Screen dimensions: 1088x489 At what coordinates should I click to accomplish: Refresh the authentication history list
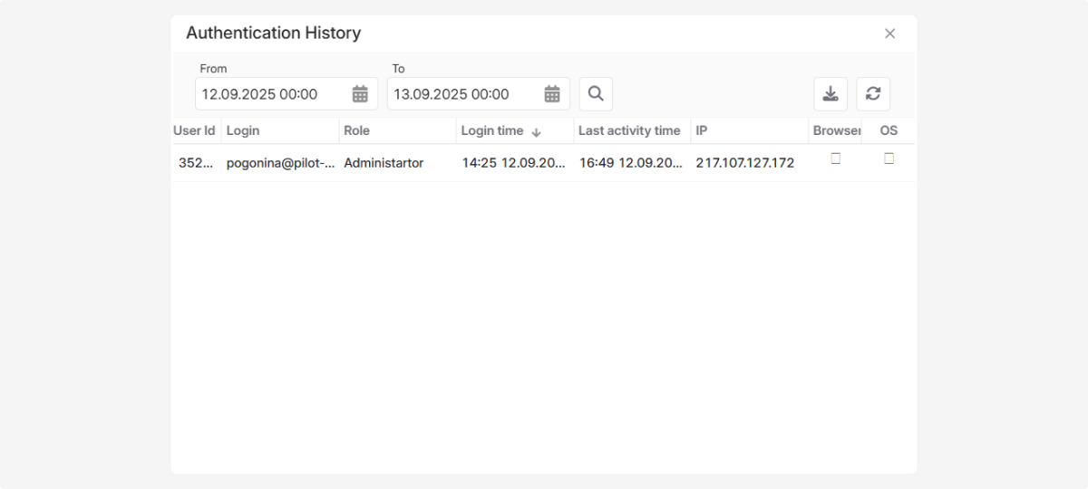pyautogui.click(x=873, y=94)
